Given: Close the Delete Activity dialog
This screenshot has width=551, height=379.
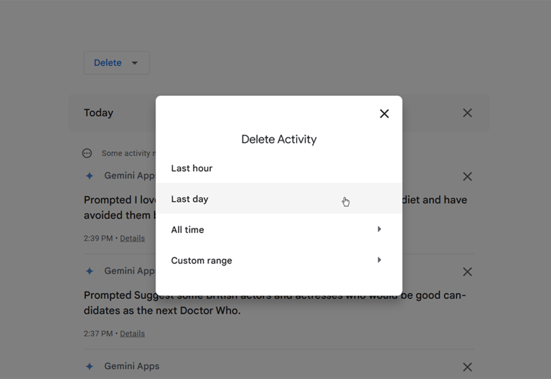Looking at the screenshot, I should (x=384, y=114).
